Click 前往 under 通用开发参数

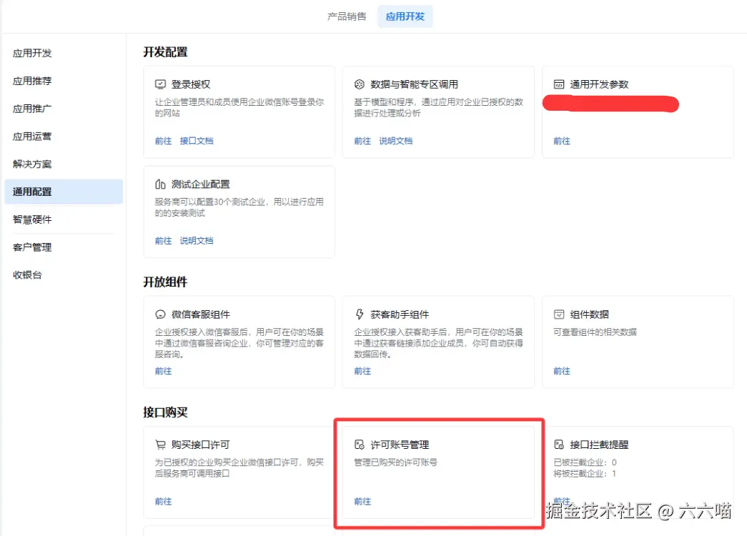562,141
